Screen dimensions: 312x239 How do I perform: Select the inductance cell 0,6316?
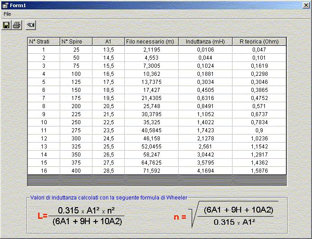pos(206,98)
